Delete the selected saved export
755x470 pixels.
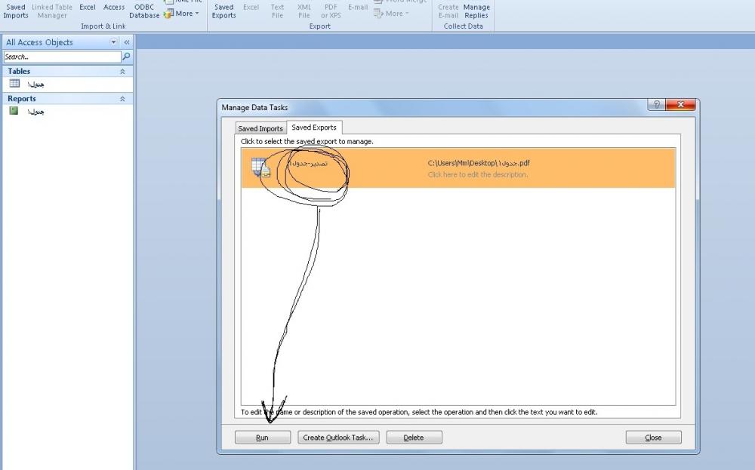pos(414,438)
